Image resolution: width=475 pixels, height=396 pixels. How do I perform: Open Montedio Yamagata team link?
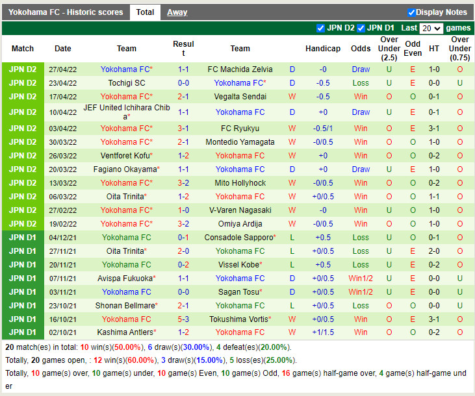pyautogui.click(x=240, y=142)
